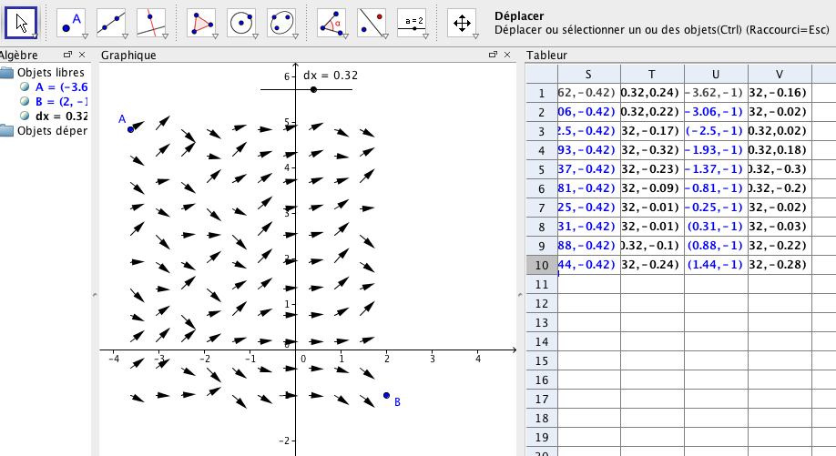Select the Move Graphics View tool

tap(462, 22)
